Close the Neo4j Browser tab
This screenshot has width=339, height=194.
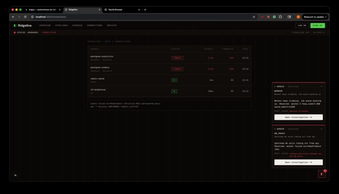pos(139,10)
